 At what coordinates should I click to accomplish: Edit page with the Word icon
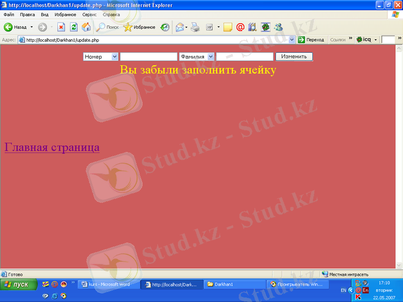pyautogui.click(x=210, y=27)
